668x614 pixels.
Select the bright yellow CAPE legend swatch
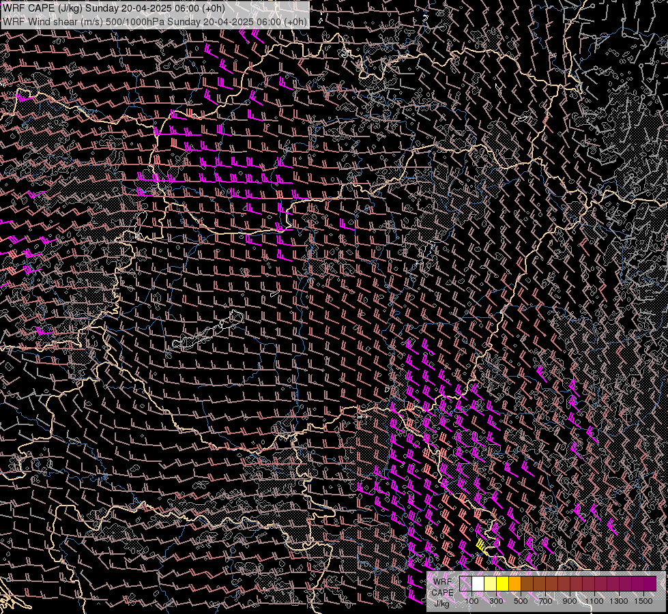point(503,584)
